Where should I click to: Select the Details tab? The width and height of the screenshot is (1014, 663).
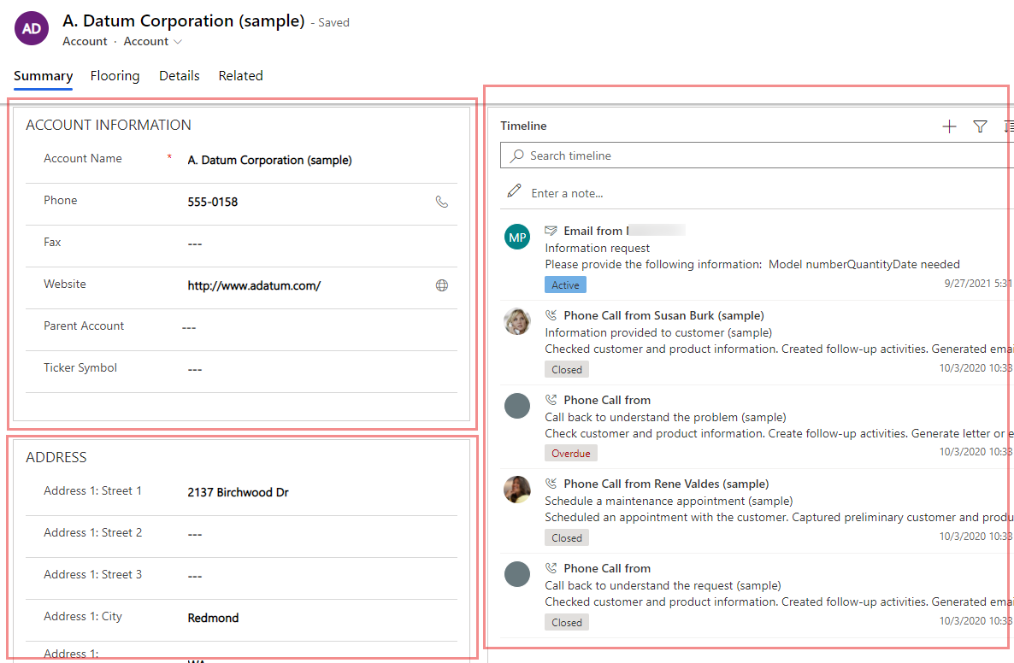[179, 75]
